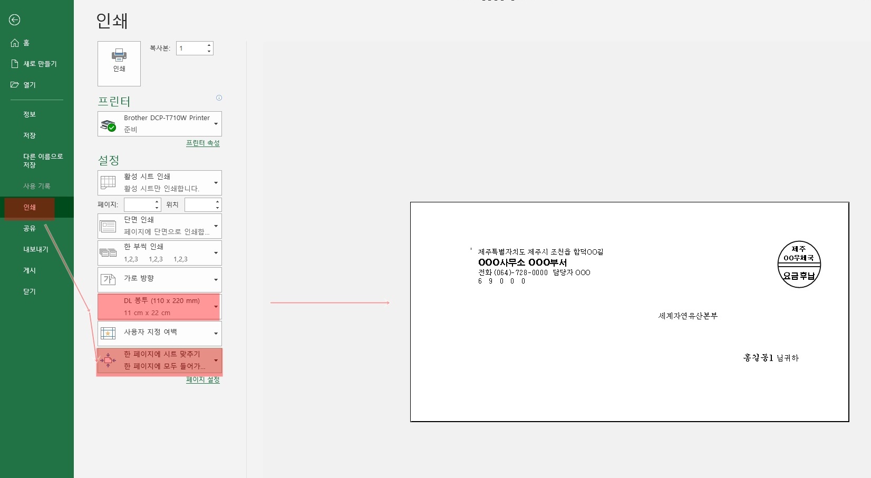The image size is (871, 478).
Task: Click the back arrow icon
Action: [x=15, y=20]
